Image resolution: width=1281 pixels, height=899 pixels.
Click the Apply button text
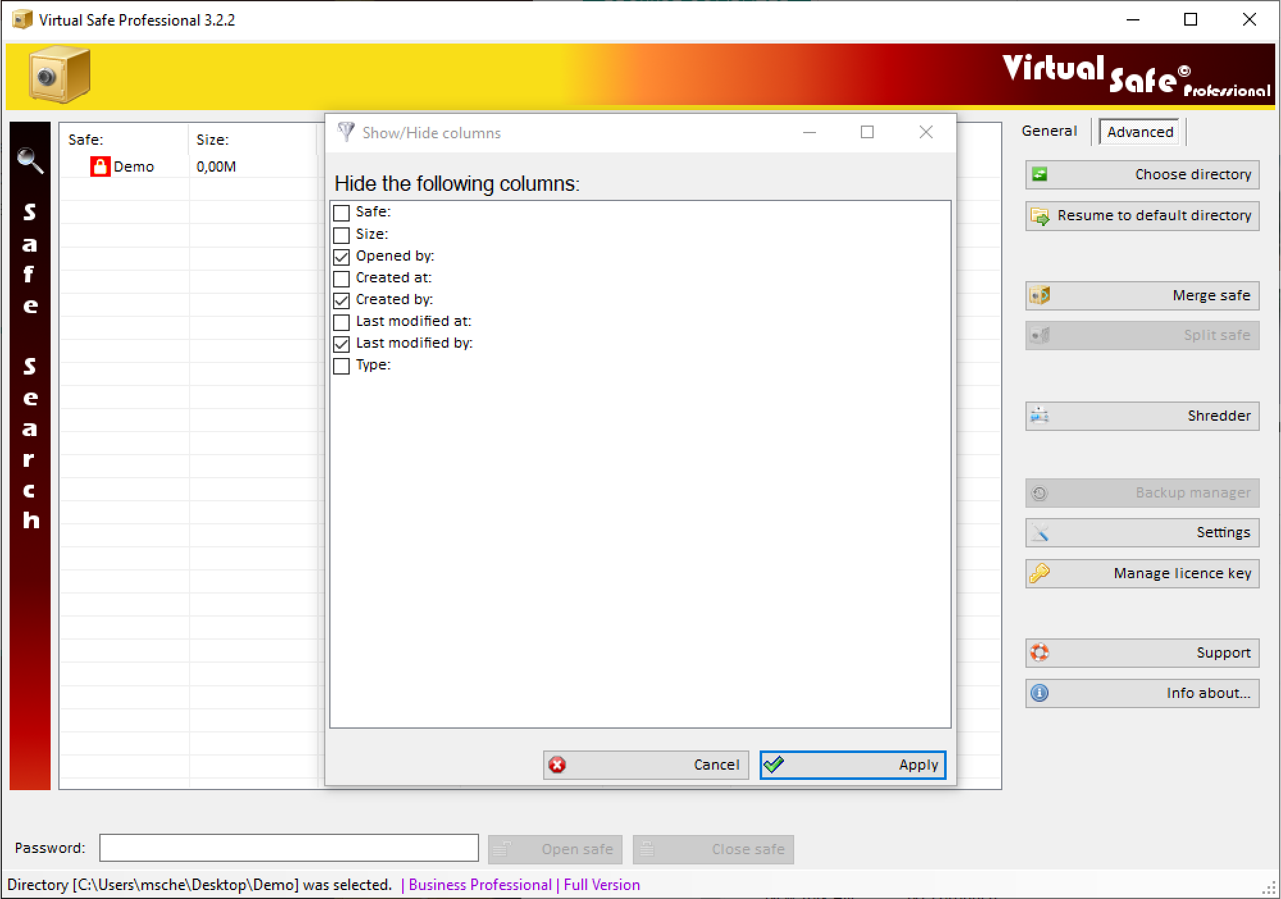(x=918, y=765)
